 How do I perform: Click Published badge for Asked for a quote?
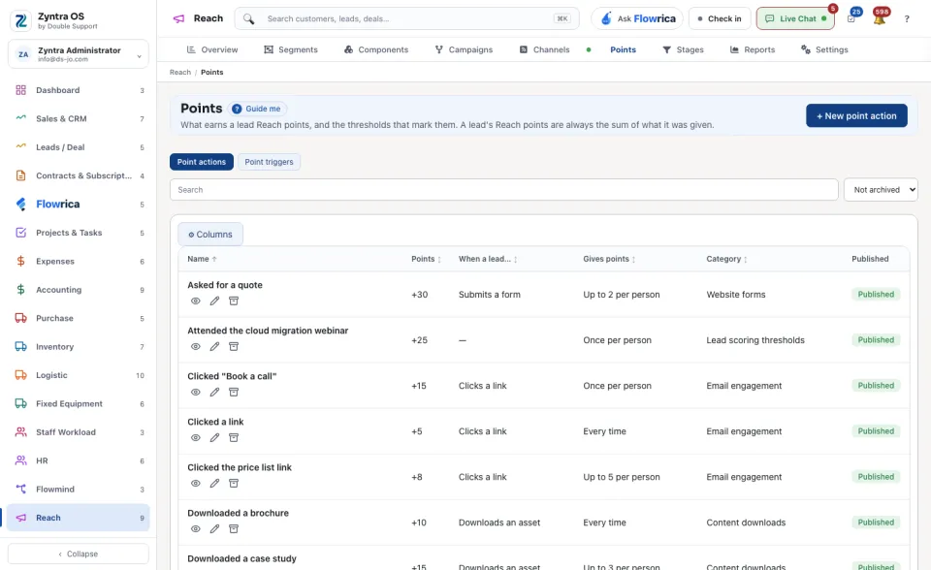(876, 295)
